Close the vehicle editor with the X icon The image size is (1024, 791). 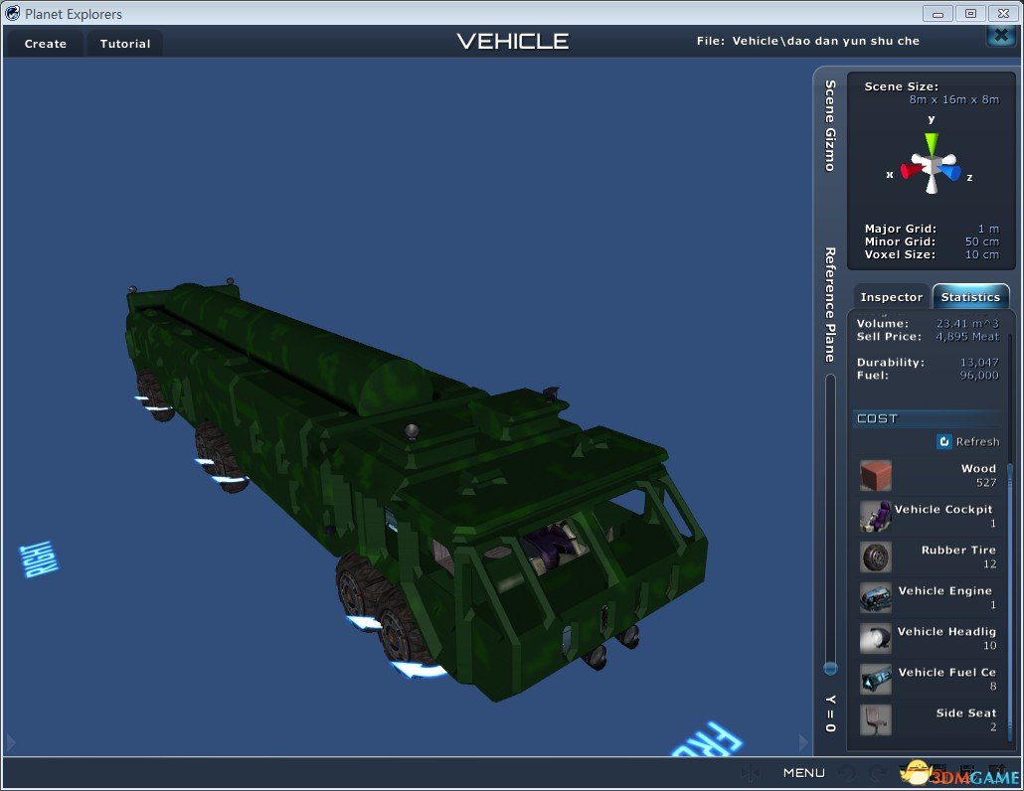(1001, 35)
